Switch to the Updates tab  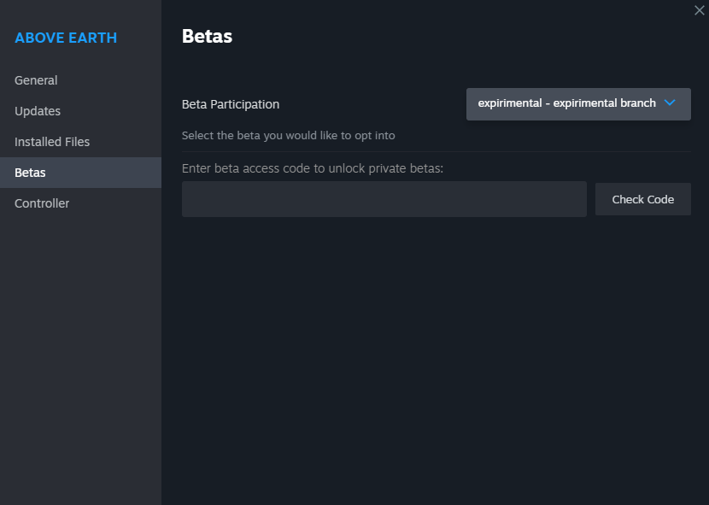(x=38, y=111)
